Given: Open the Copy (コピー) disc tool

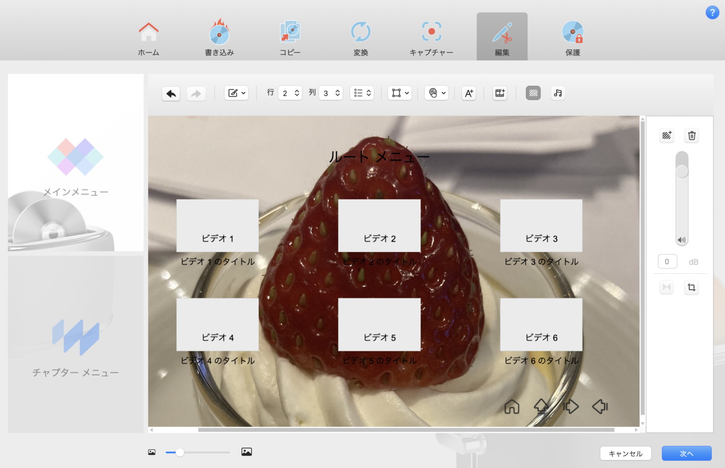Looking at the screenshot, I should pyautogui.click(x=289, y=36).
